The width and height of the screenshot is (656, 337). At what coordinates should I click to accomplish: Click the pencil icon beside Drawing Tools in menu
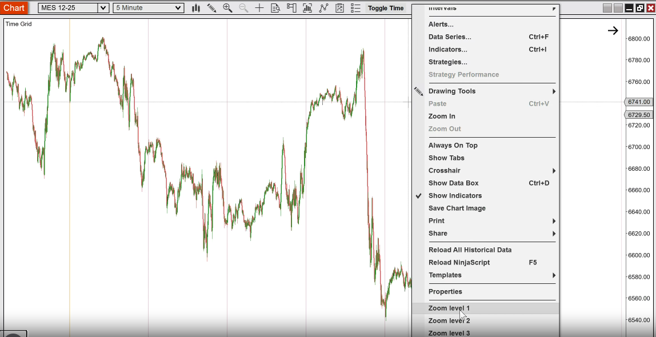point(419,91)
